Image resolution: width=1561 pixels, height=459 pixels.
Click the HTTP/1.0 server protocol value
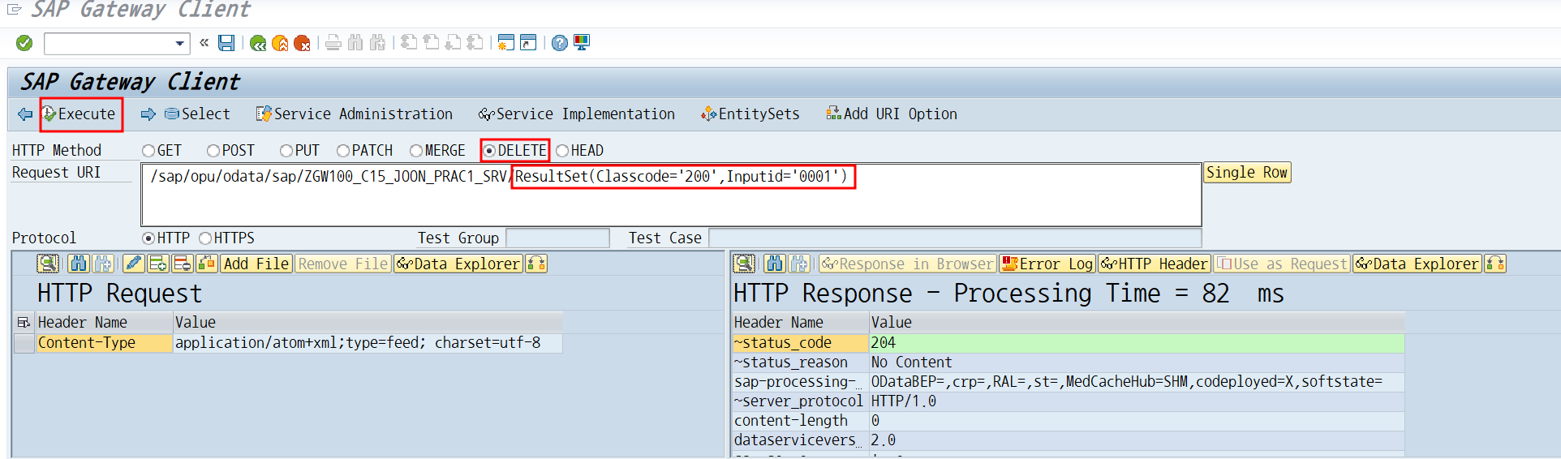(1137, 401)
